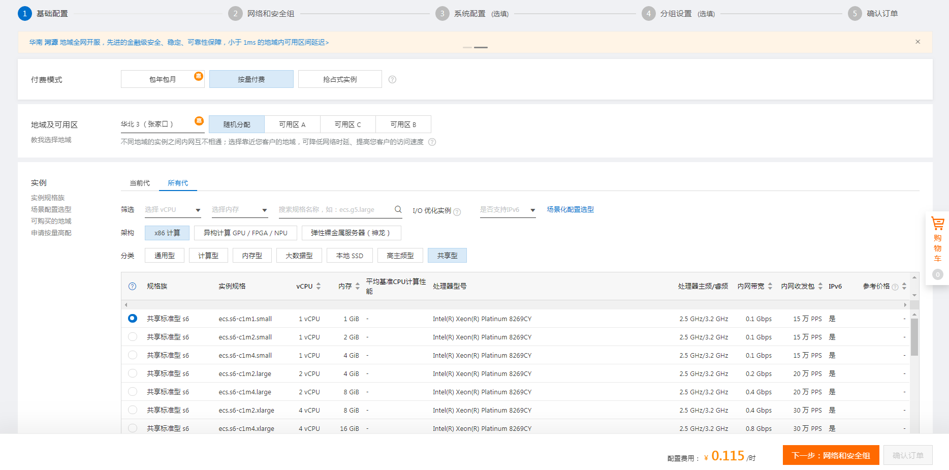Select 包年包月 billing mode
This screenshot has width=949, height=470.
163,79
